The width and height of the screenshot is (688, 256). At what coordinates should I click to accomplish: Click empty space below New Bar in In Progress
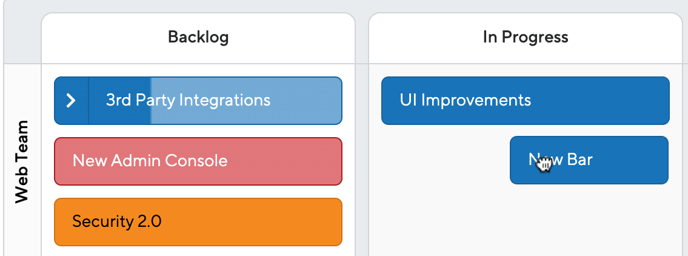(x=525, y=220)
